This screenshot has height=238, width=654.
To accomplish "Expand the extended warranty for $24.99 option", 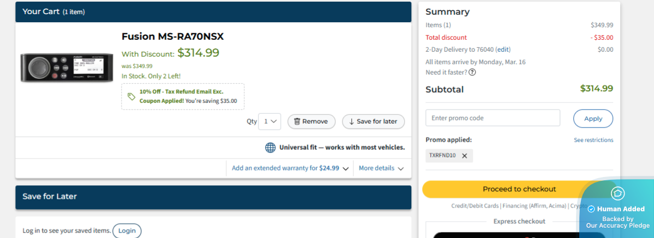I will (290, 168).
